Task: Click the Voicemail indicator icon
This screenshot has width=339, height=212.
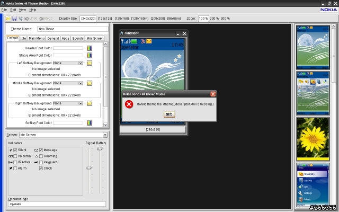Action: click(11, 156)
